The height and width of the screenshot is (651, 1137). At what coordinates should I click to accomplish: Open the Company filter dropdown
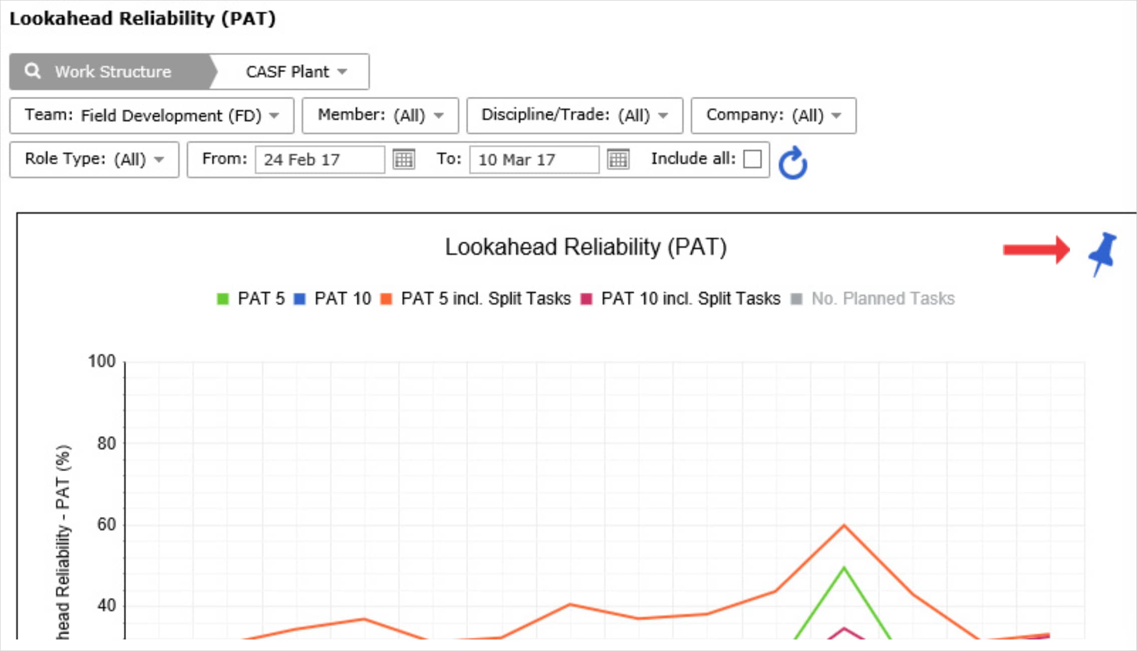point(774,116)
